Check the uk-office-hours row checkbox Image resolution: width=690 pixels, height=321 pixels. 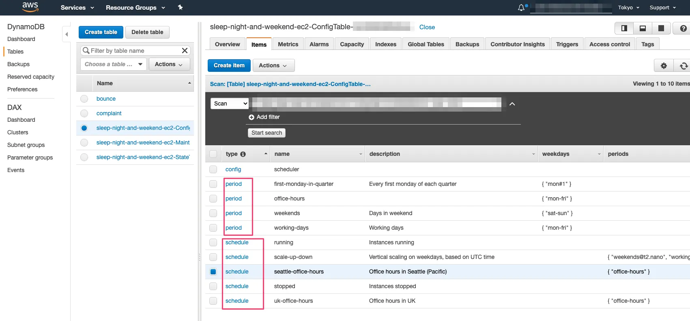[213, 301]
